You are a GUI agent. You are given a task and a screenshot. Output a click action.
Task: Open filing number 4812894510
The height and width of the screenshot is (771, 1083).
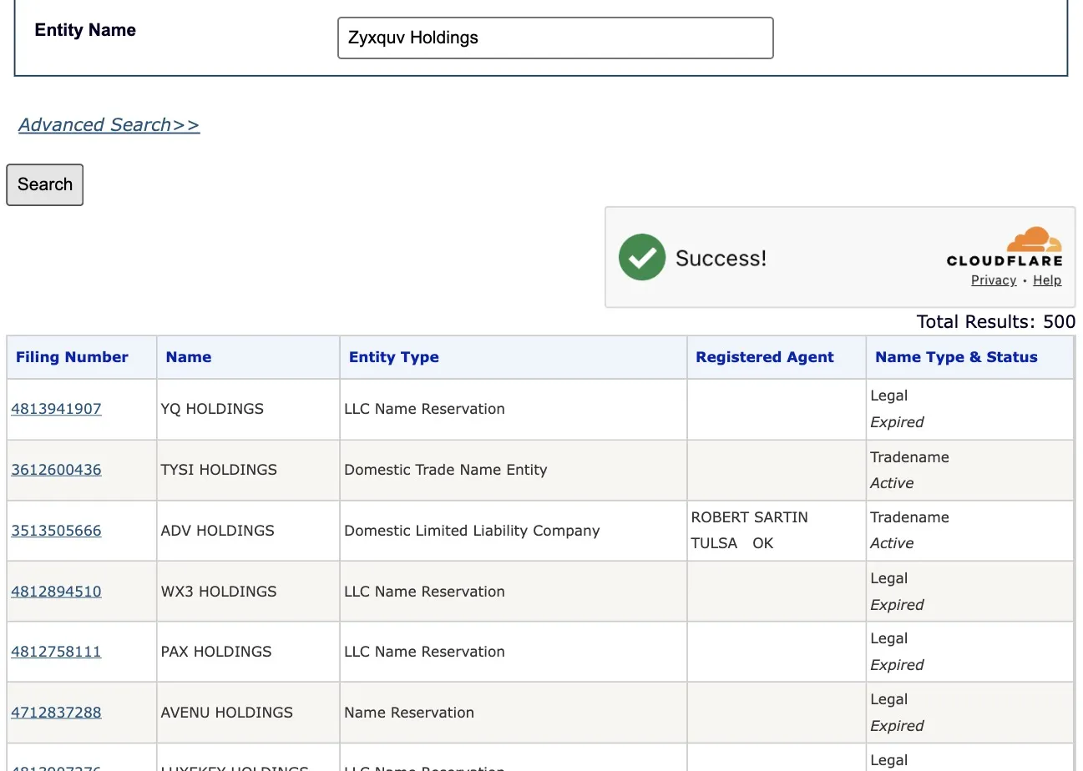pyautogui.click(x=56, y=592)
